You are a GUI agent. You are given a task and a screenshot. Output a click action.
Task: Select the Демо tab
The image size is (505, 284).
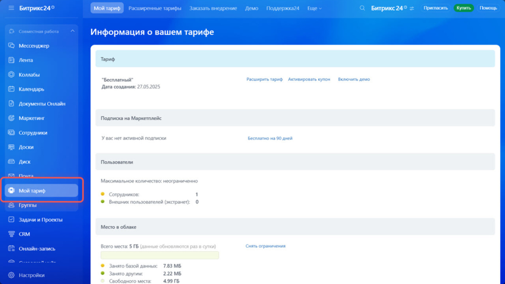(252, 8)
